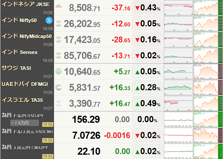Click the Israel flag icon on TA35 row
The height and width of the screenshot is (159, 223).
point(59,103)
